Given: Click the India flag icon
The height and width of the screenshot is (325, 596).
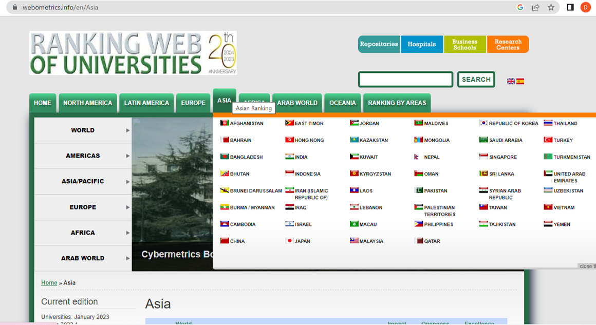Looking at the screenshot, I should [289, 157].
